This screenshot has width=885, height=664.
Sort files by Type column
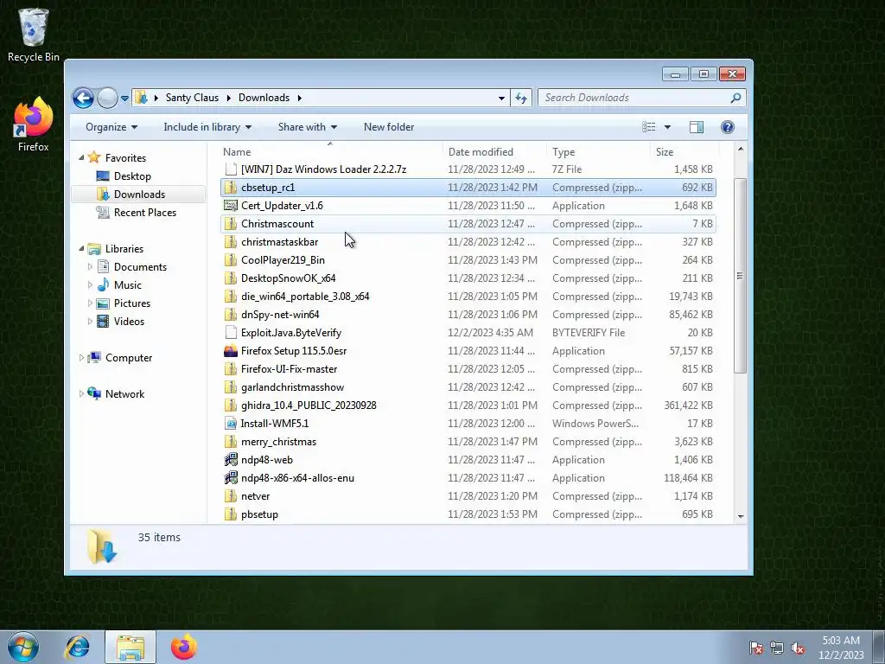coord(598,152)
